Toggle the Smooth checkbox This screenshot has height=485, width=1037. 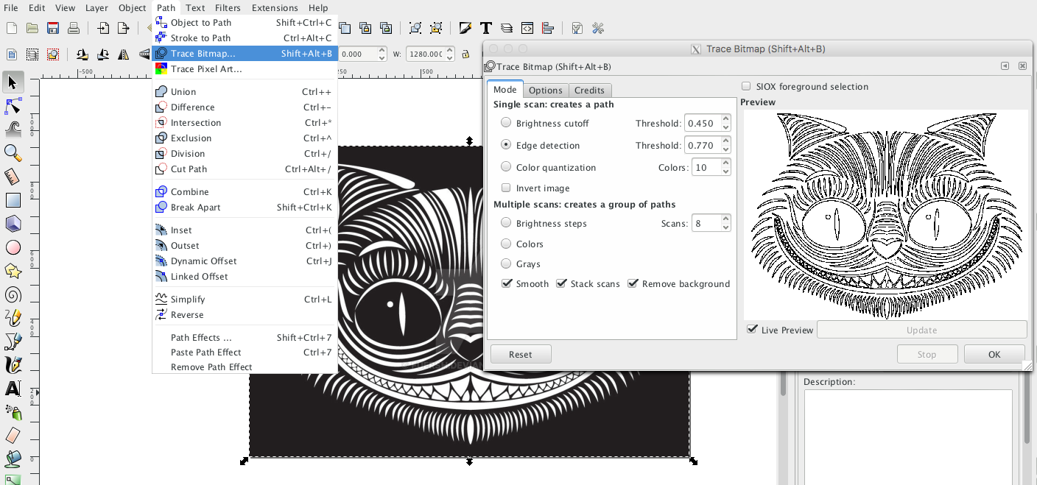click(506, 283)
